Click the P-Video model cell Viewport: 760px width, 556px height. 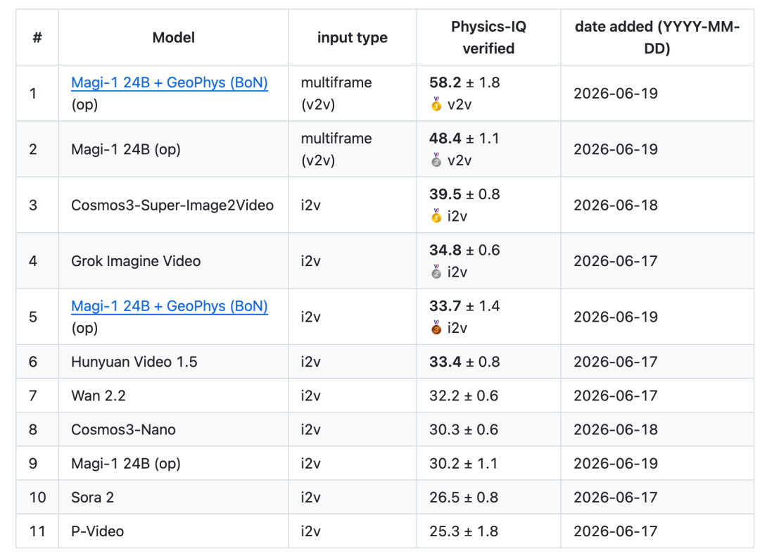[174, 531]
